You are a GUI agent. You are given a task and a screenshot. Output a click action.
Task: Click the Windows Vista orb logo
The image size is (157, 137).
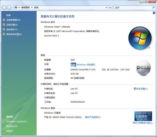140,38
